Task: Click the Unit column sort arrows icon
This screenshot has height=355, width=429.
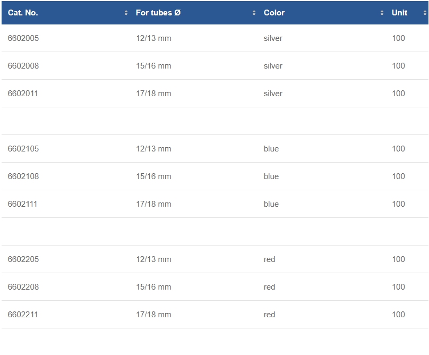Action: click(x=425, y=13)
